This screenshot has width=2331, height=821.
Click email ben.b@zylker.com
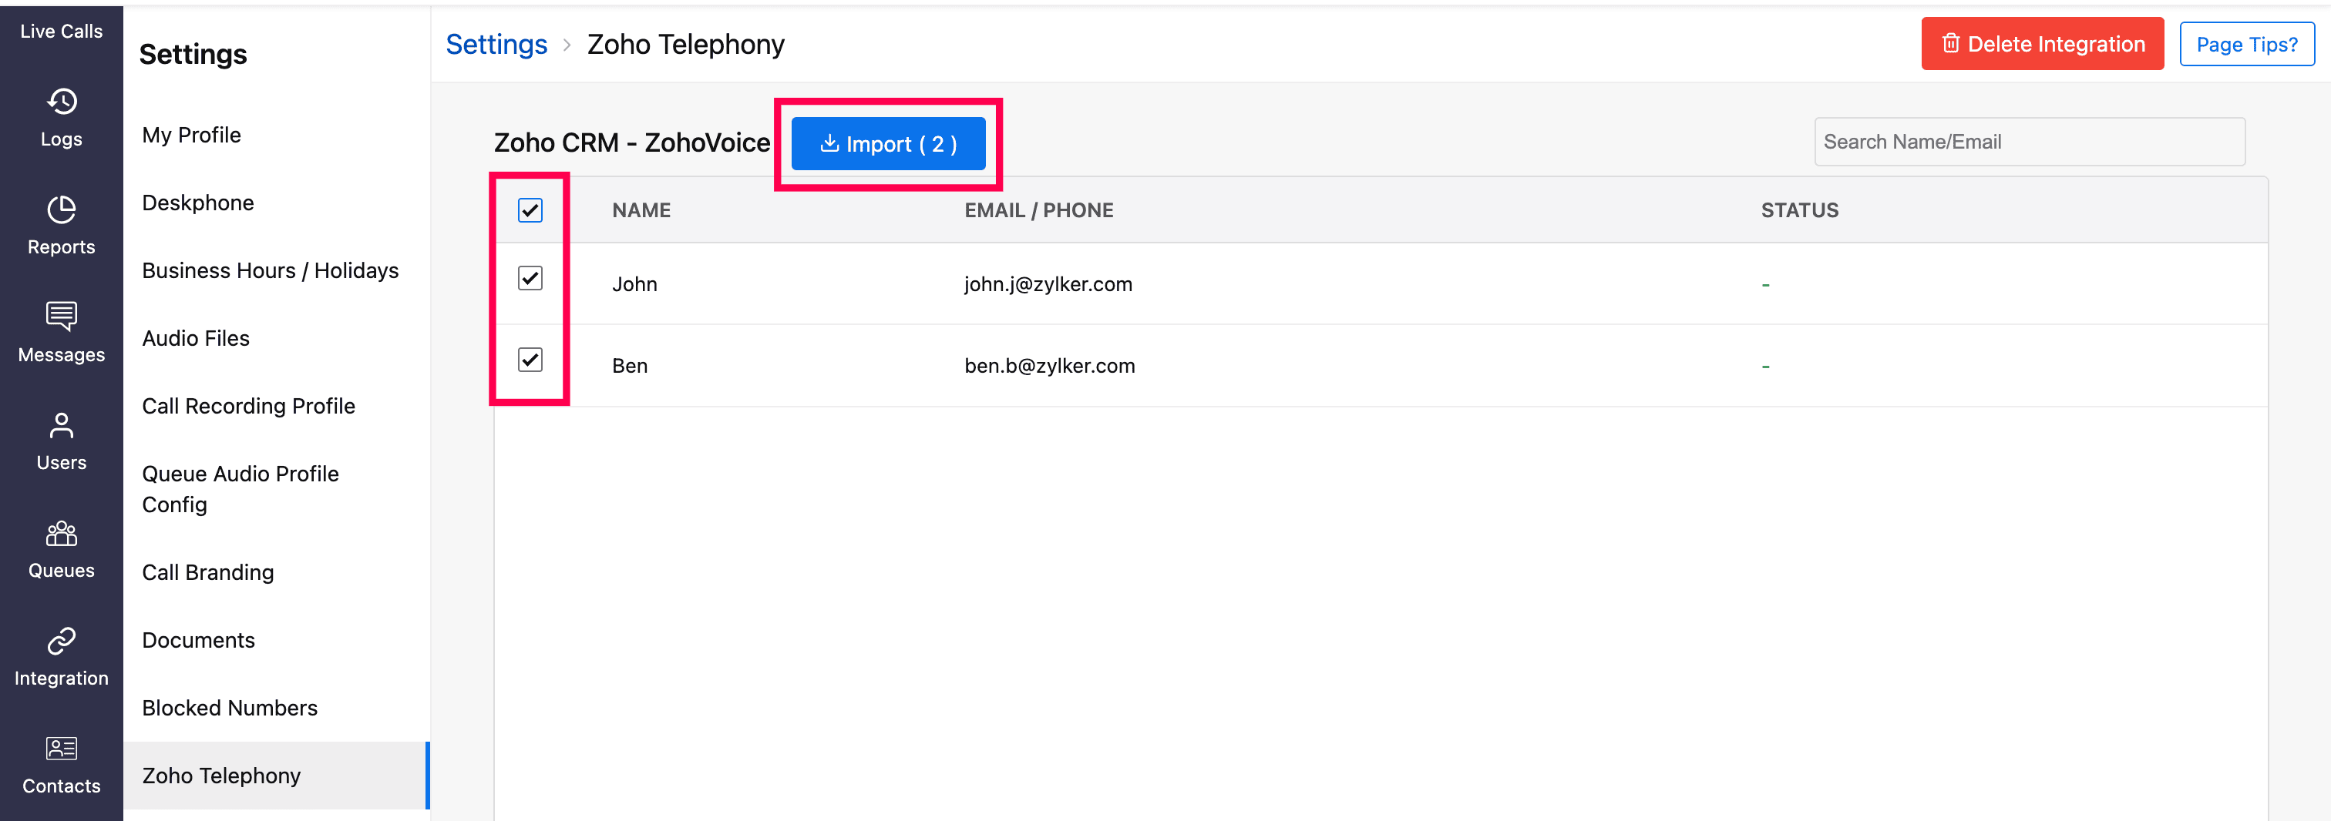1050,365
